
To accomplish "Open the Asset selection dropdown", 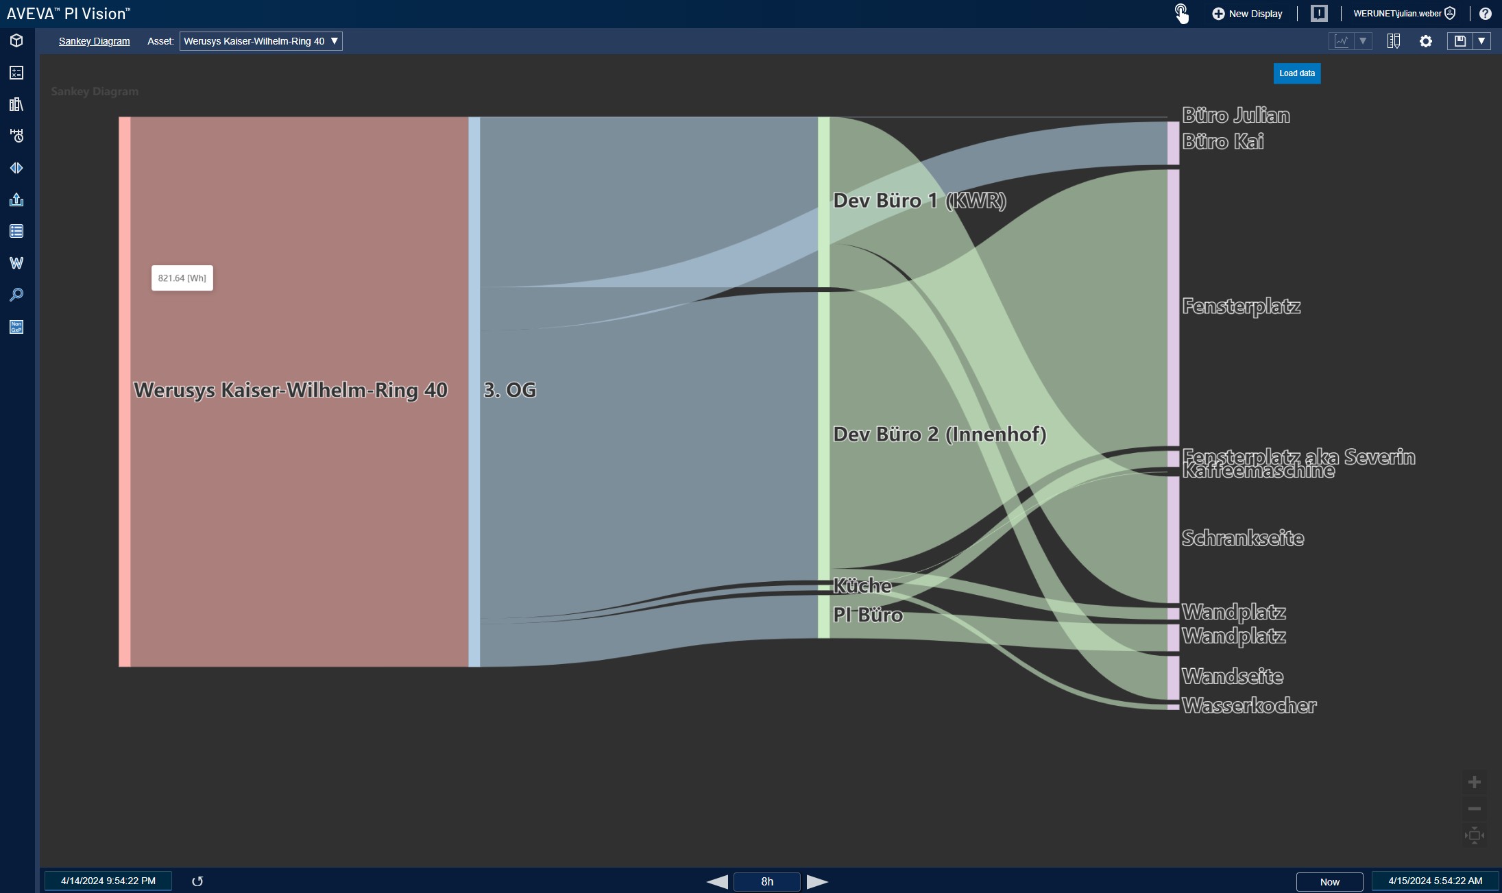I will (261, 41).
